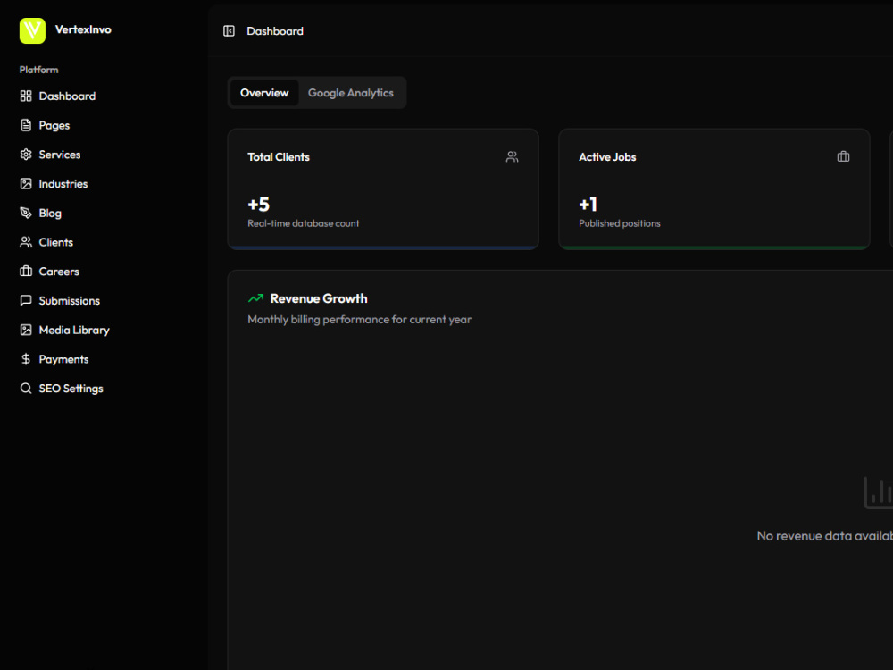Switch to the Overview tab
Viewport: 893px width, 670px height.
tap(264, 93)
